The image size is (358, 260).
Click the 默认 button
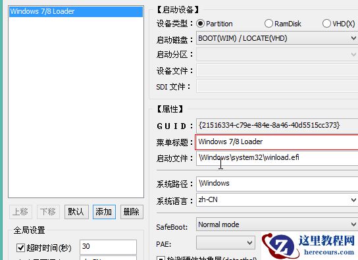76,212
